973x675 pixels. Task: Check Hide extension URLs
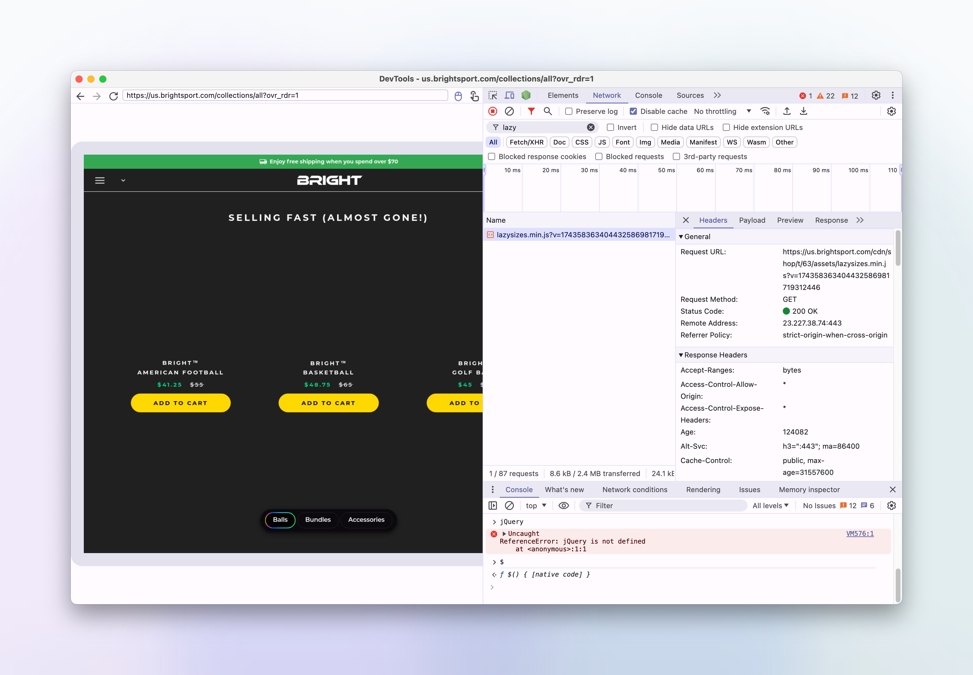point(727,127)
